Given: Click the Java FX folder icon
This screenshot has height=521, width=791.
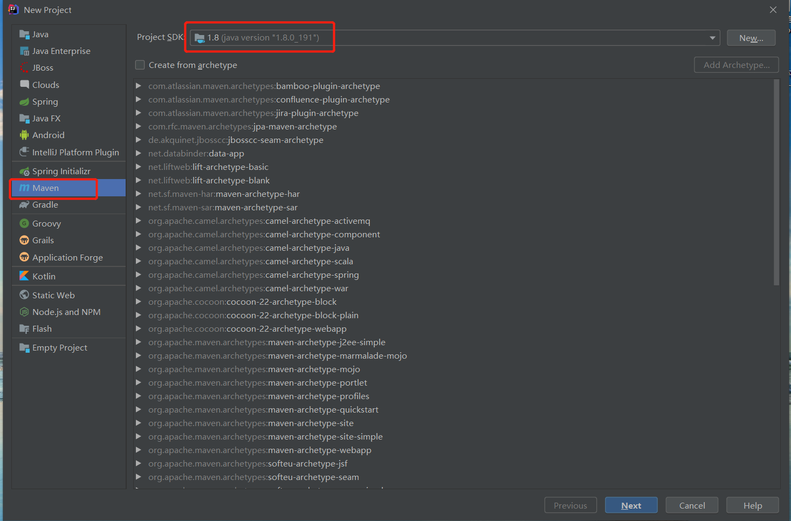Looking at the screenshot, I should coord(24,119).
